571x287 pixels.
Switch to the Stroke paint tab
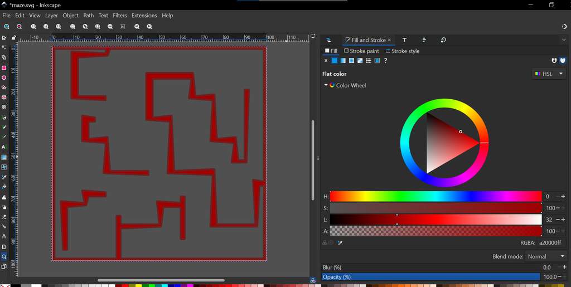361,51
